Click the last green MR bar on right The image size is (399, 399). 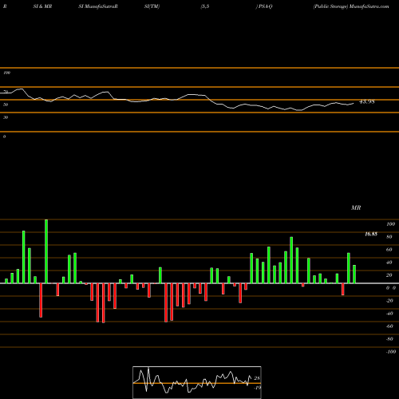354,274
